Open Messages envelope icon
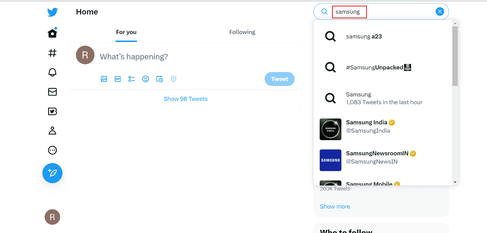Viewport: 487px width, 233px height. [52, 92]
